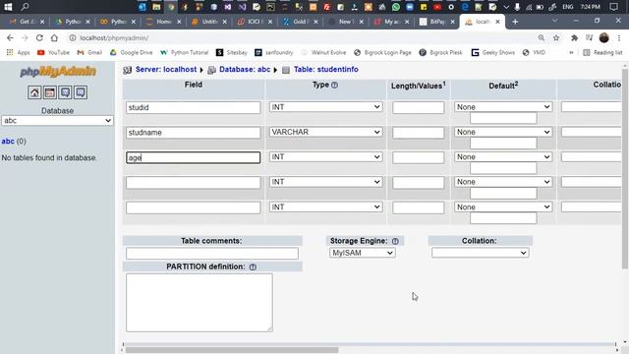This screenshot has width=629, height=354.
Task: Focus the PARTITION definition textarea
Action: 199,303
